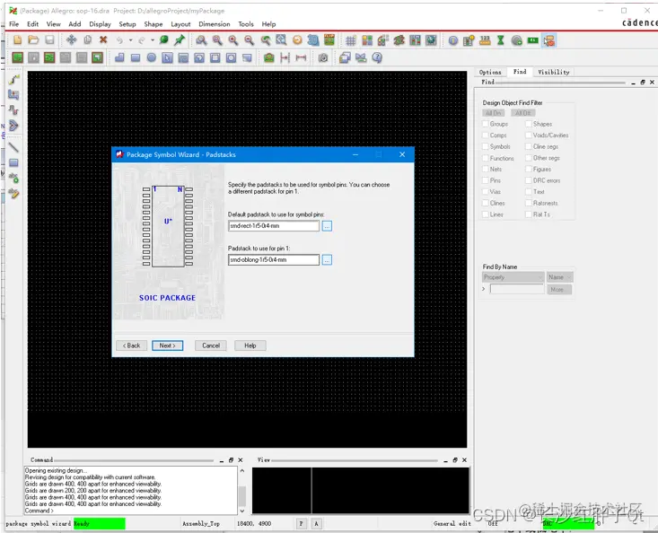Screen dimensions: 658x533
Task: Click the Save diskette icon
Action: coord(49,40)
